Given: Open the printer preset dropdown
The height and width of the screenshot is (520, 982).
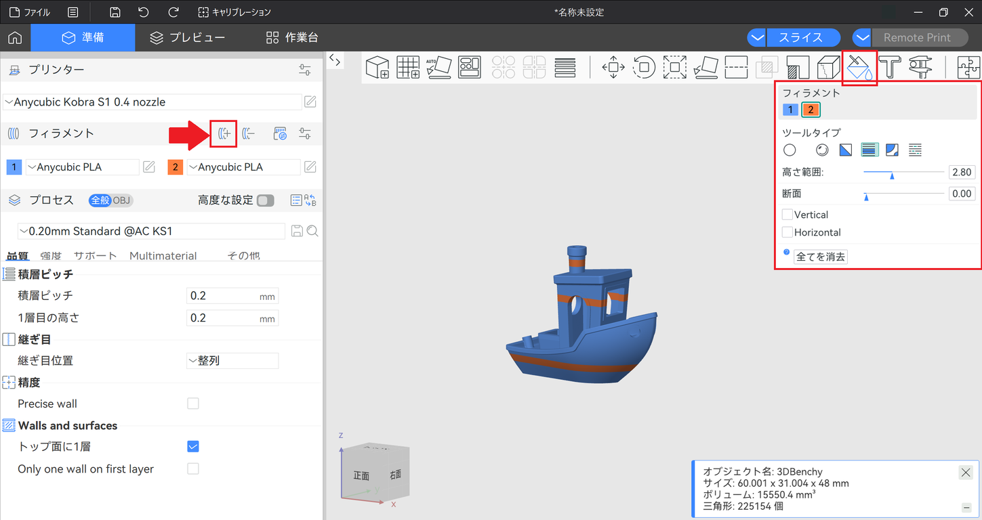Looking at the screenshot, I should pos(152,102).
